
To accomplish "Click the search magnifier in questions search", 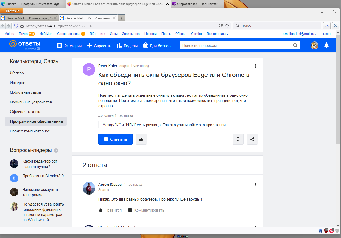I will tap(295, 46).
